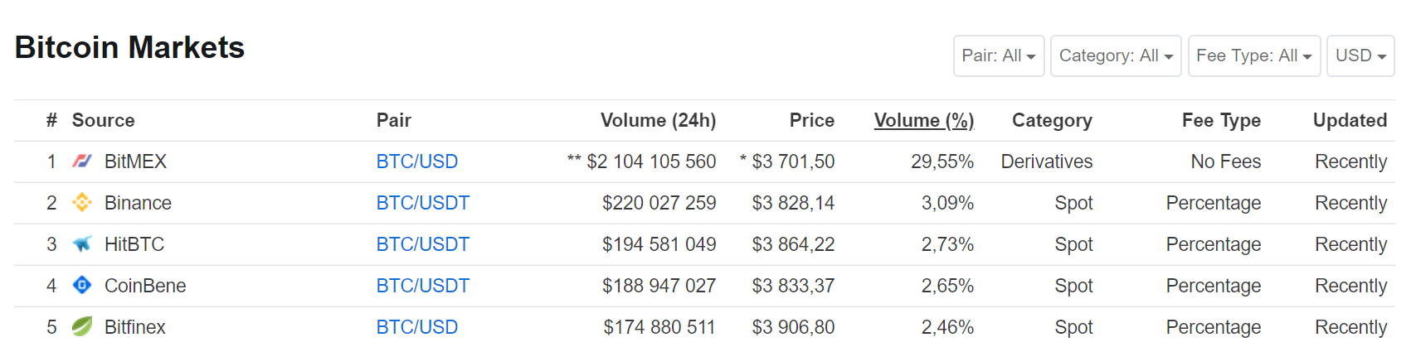Click the Binance exchange logo icon
Viewport: 1416px width, 347px height.
pos(82,202)
